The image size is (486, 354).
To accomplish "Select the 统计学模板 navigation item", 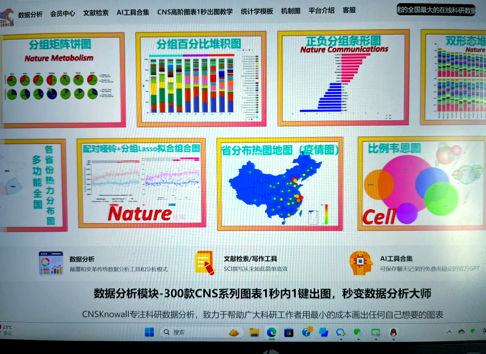I will click(257, 11).
